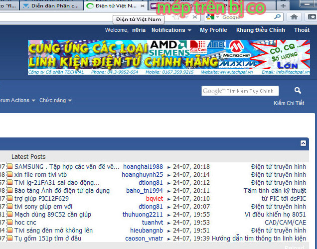Click the thread icon beside SAMSUNG post

(10, 167)
